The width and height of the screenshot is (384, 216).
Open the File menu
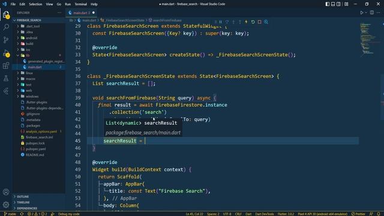13,4
